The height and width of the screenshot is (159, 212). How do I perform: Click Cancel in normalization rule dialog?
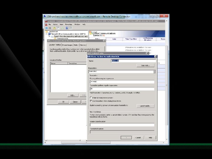pyautogui.click(x=138, y=138)
